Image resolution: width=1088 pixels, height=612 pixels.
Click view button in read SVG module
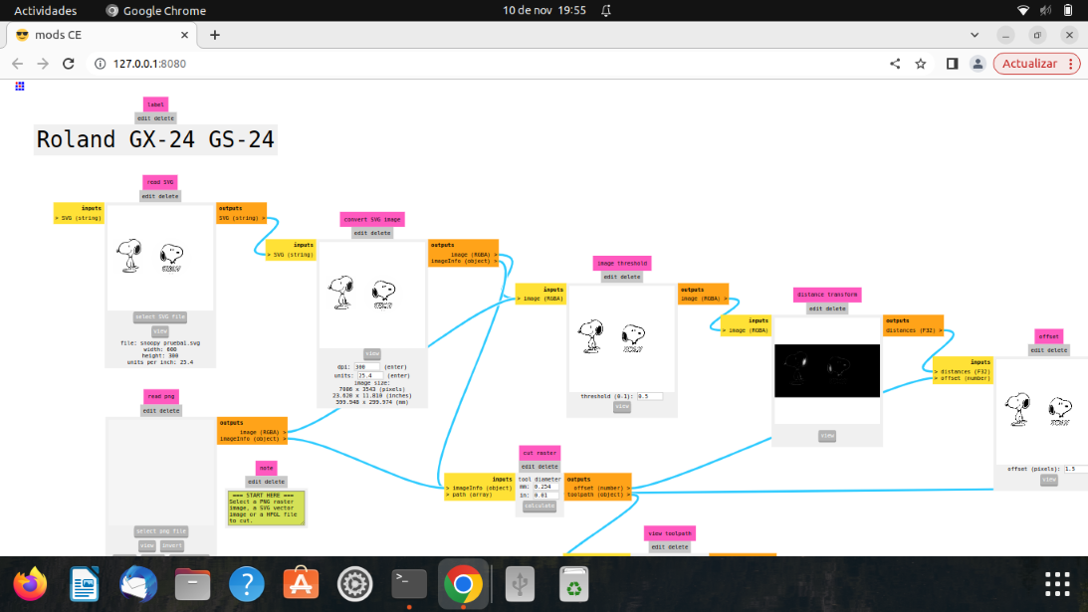click(160, 331)
